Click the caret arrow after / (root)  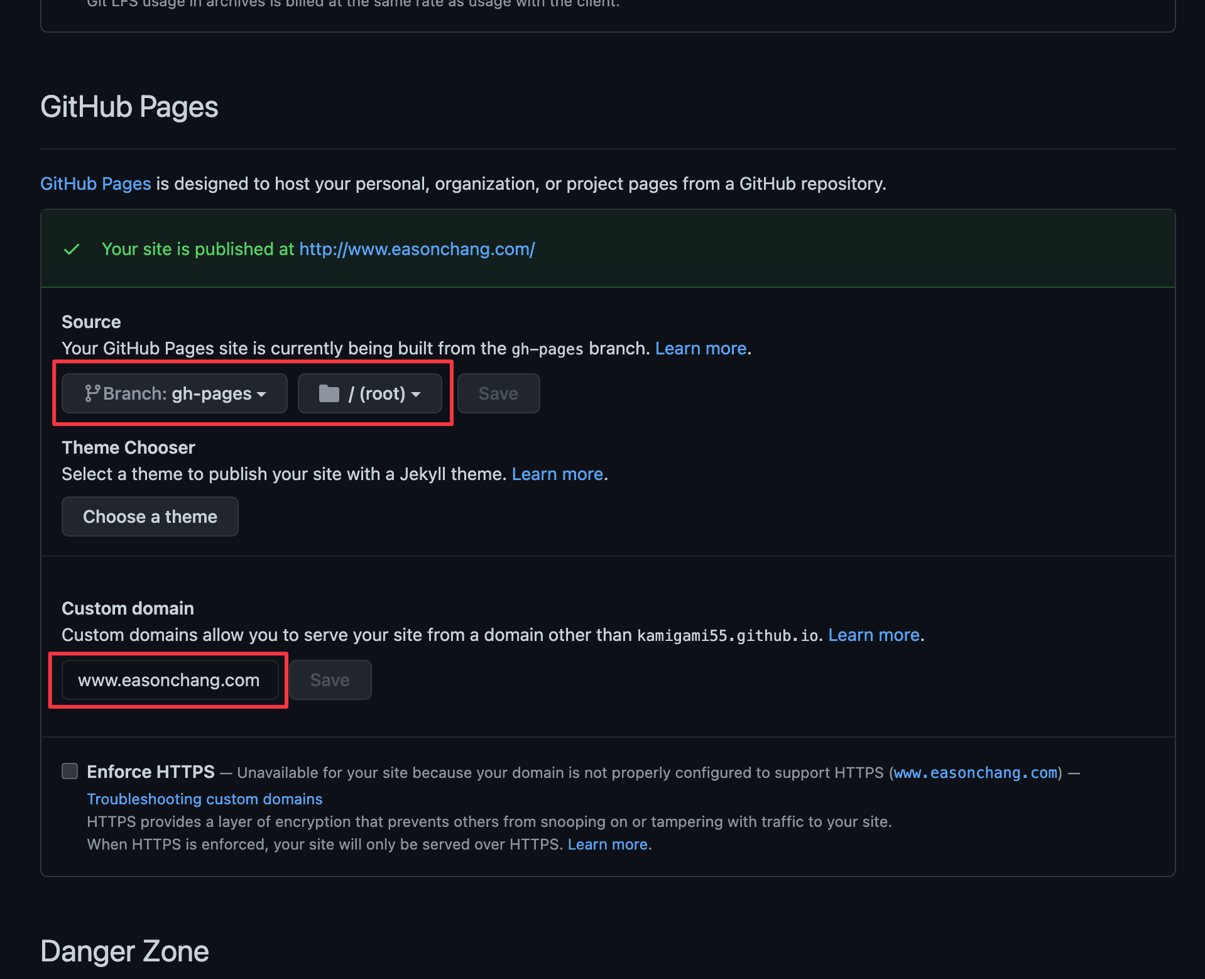(x=416, y=395)
